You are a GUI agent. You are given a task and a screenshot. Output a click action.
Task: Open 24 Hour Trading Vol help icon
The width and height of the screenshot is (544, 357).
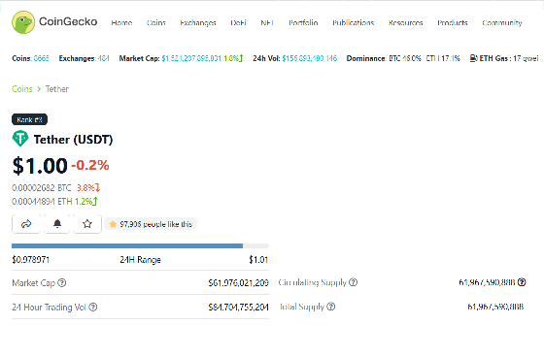[93, 308]
